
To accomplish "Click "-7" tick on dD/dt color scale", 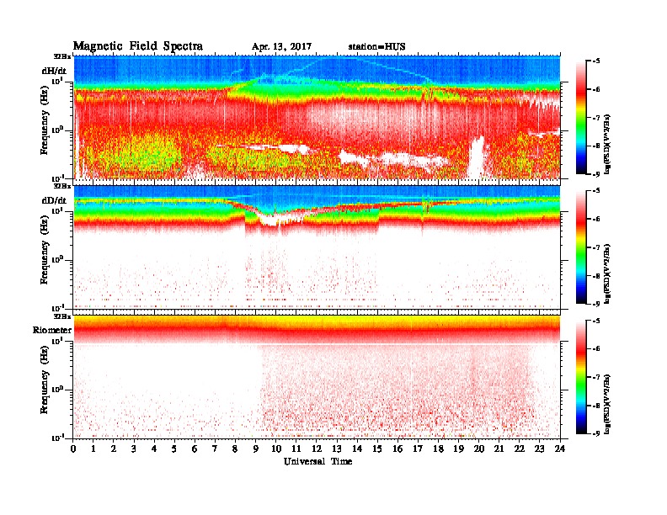I will click(x=596, y=247).
